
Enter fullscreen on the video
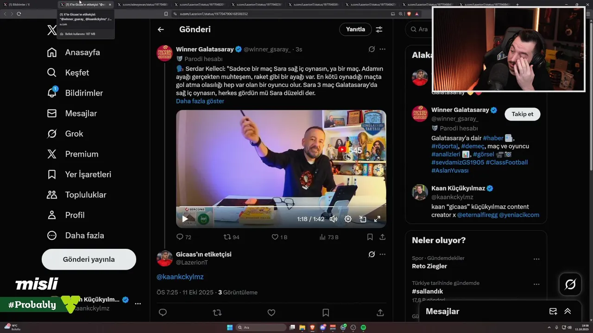377,219
